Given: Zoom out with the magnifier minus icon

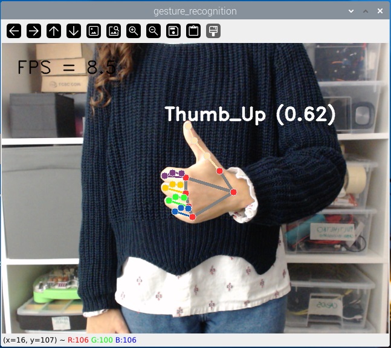Looking at the screenshot, I should pyautogui.click(x=153, y=31).
